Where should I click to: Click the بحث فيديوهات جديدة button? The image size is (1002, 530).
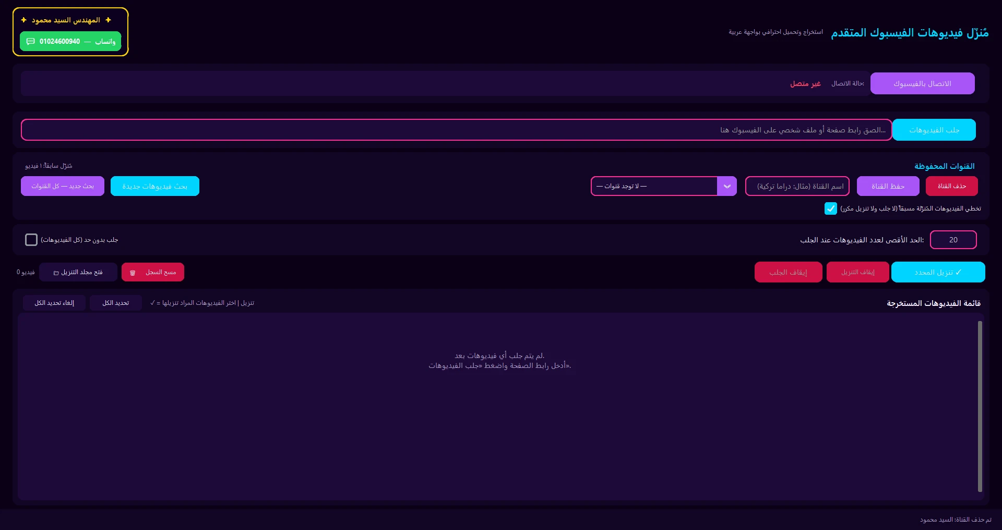click(155, 186)
